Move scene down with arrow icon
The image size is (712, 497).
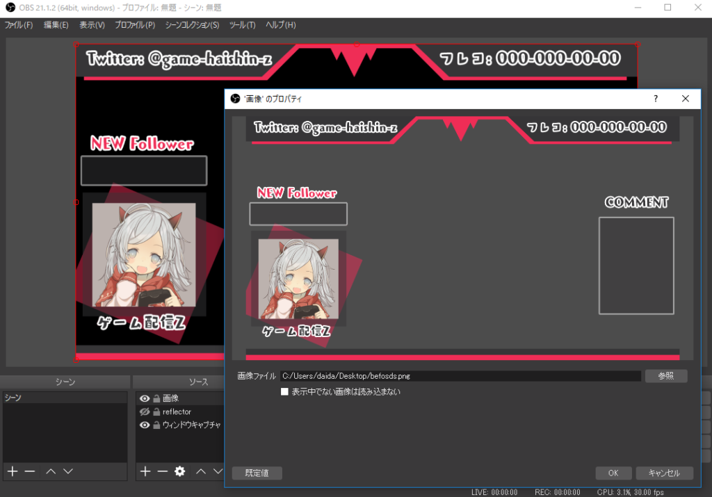pos(68,471)
